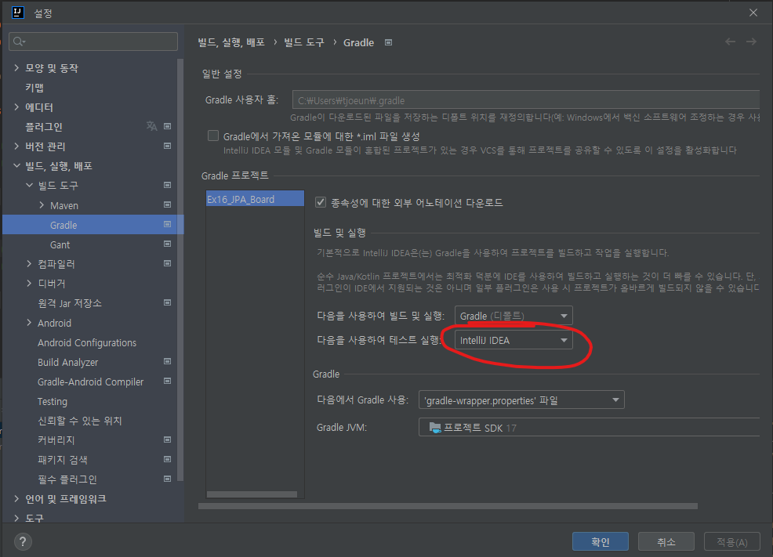The height and width of the screenshot is (557, 773).
Task: Go back using the left arrow icon
Action: click(730, 42)
